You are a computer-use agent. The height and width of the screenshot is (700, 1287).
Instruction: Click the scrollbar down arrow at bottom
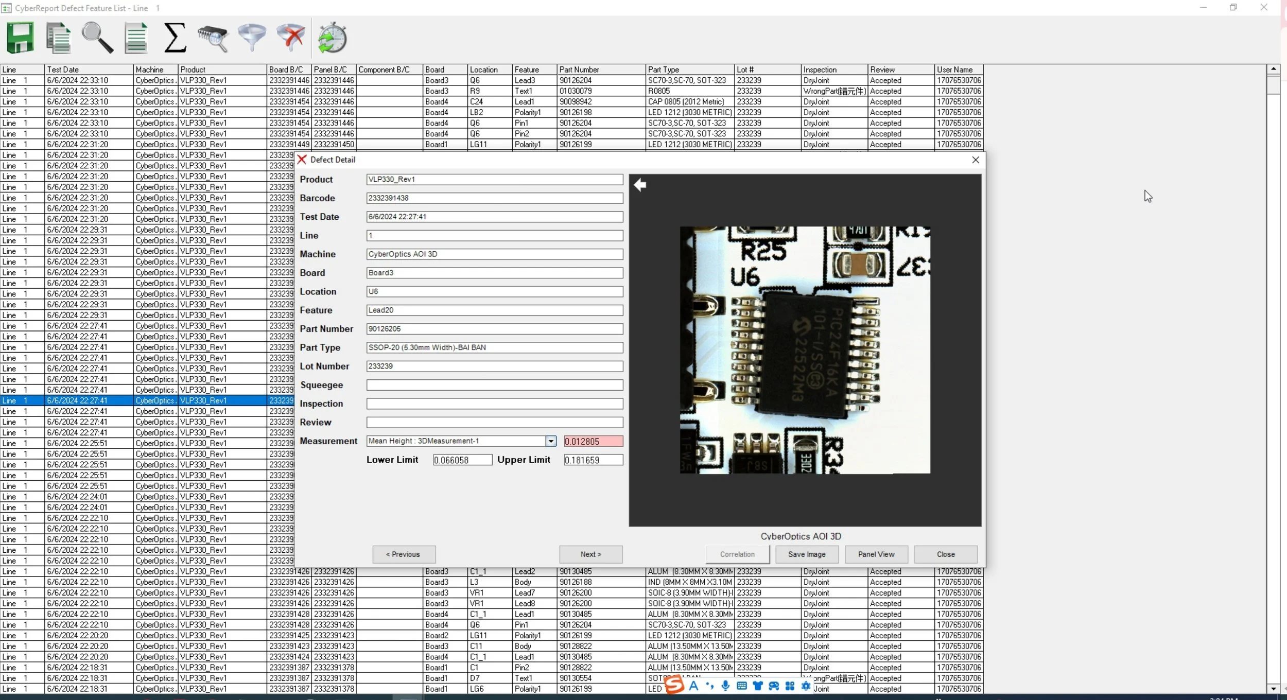tap(1273, 688)
